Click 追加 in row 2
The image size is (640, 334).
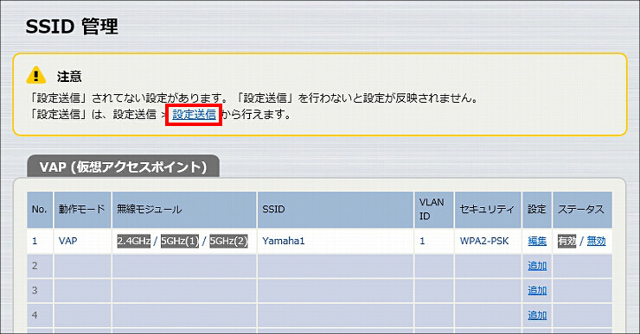[537, 266]
